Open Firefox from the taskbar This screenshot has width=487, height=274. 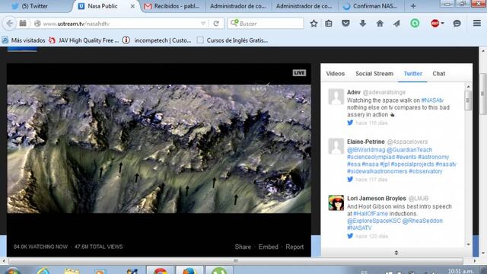[x=189, y=269]
